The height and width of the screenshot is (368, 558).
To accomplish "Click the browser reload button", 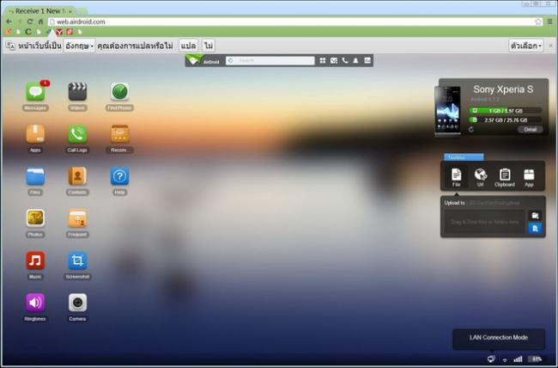I will [30, 21].
